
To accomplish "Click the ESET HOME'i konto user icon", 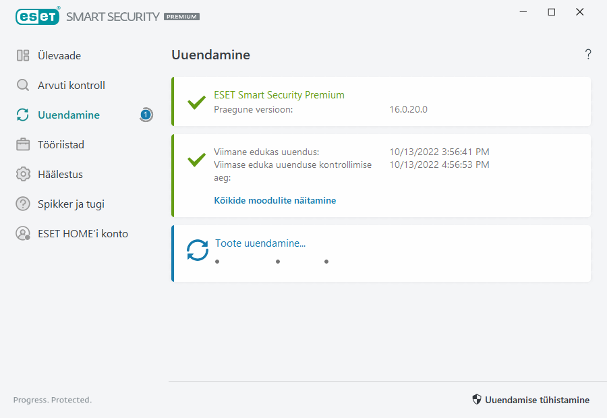I will pos(23,233).
